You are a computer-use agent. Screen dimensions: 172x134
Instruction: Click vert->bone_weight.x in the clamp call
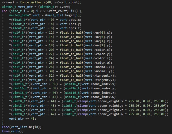[106, 101]
